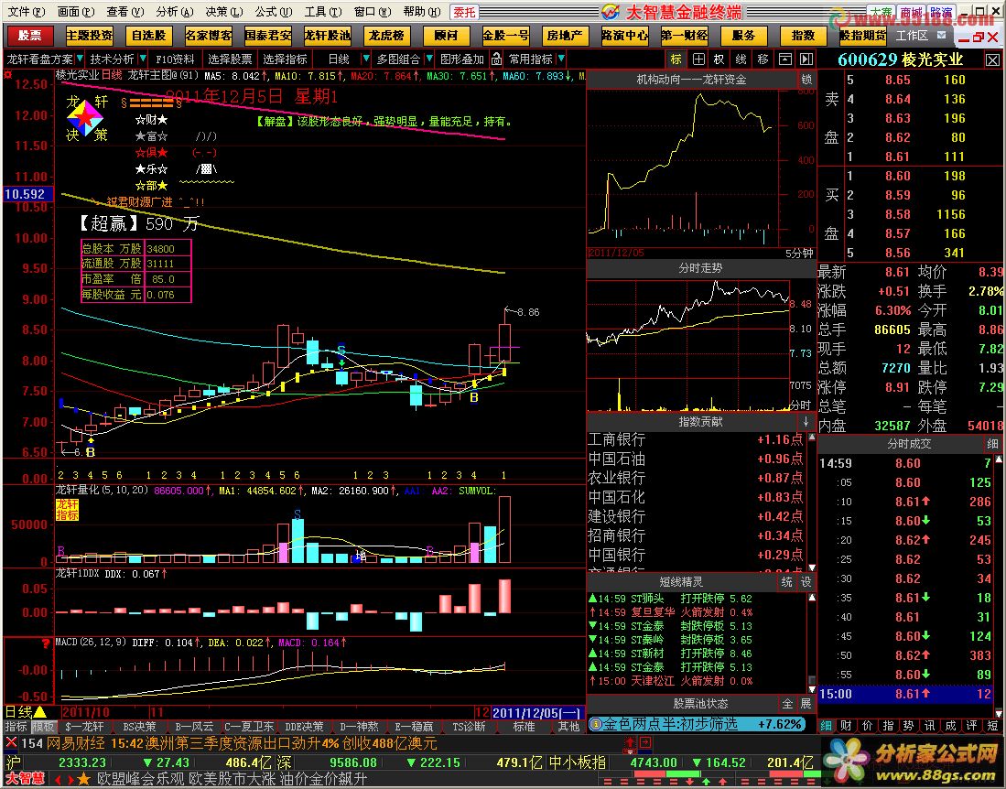Click the red gear icon above price axis
The width and height of the screenshot is (1006, 789).
tap(7, 74)
